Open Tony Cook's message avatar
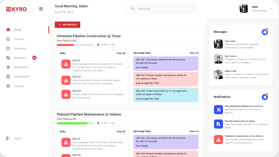 coord(219,44)
